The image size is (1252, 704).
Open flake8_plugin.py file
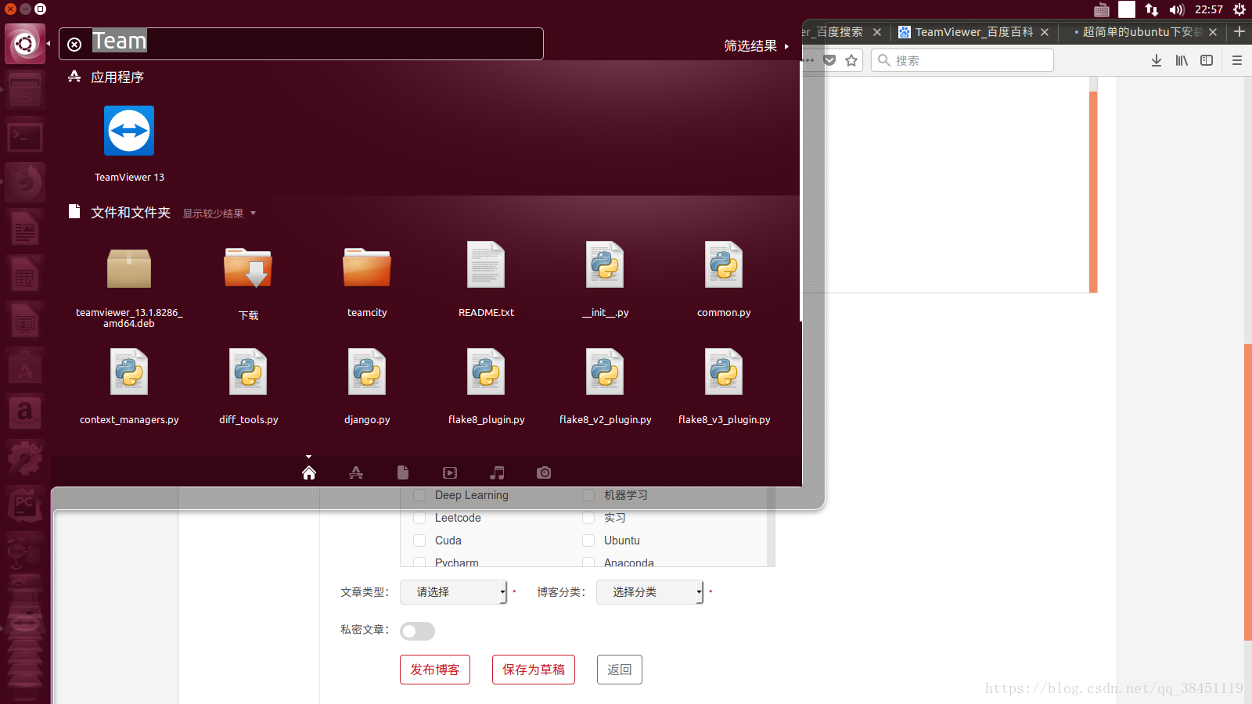tap(486, 372)
